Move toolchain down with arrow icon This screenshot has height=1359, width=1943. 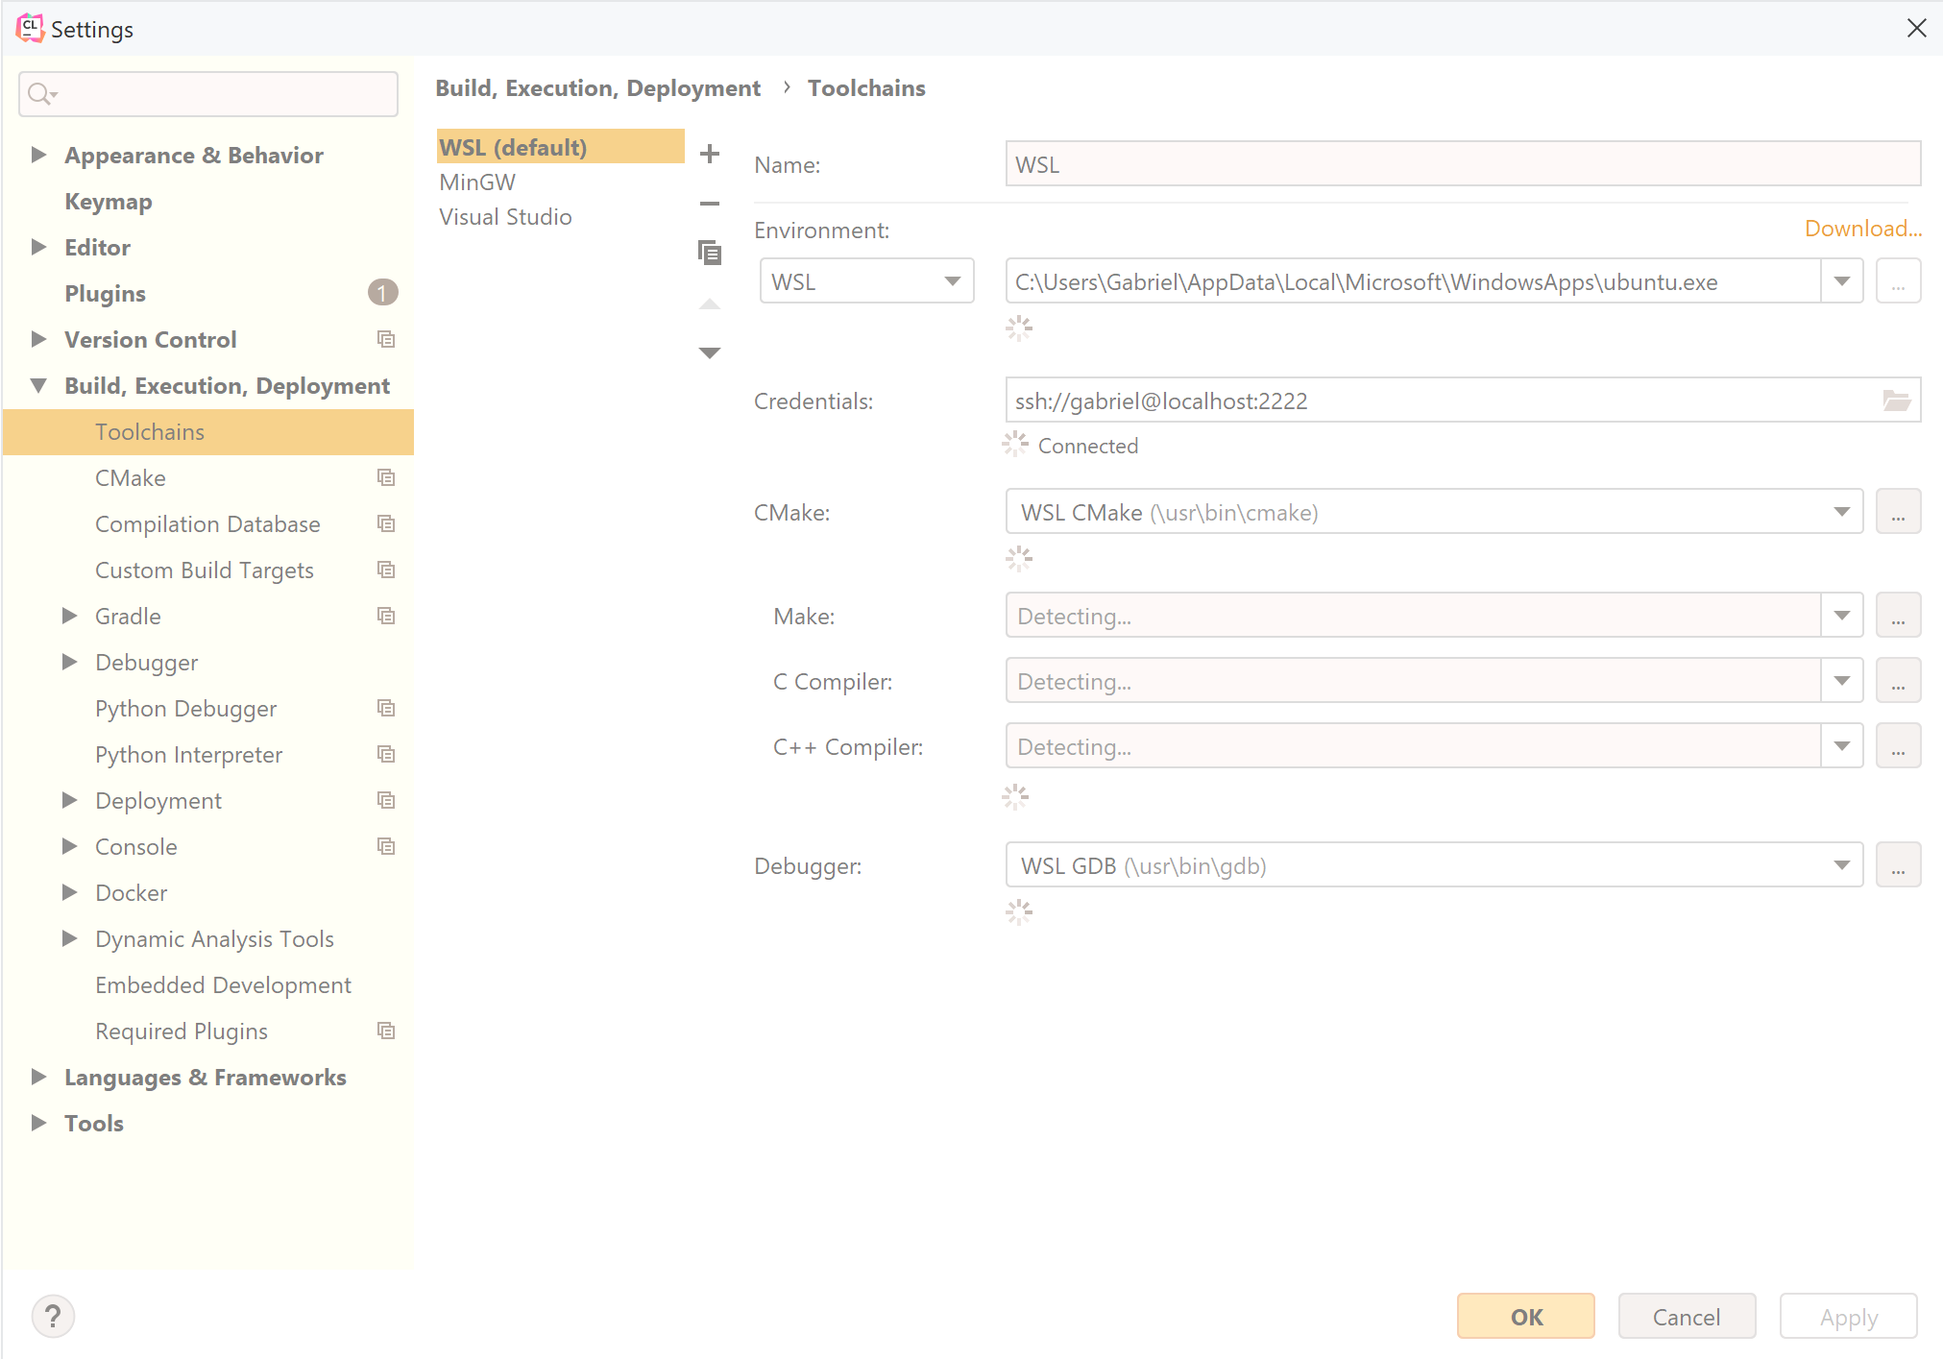tap(710, 352)
